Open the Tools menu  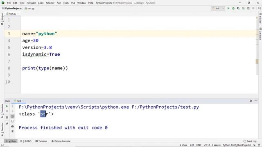point(66,3)
